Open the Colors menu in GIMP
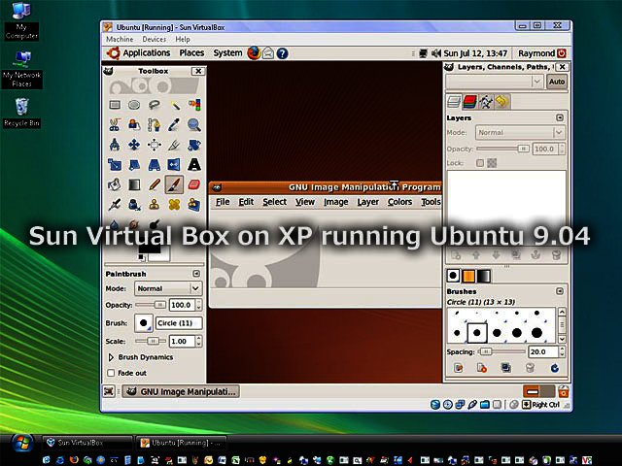Image resolution: width=622 pixels, height=466 pixels. (x=399, y=202)
